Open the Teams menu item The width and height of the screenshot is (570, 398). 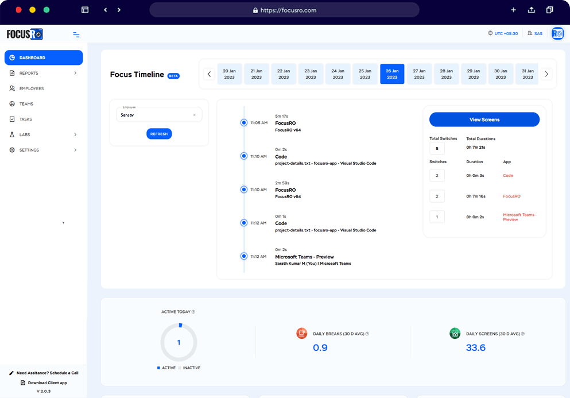pyautogui.click(x=44, y=104)
